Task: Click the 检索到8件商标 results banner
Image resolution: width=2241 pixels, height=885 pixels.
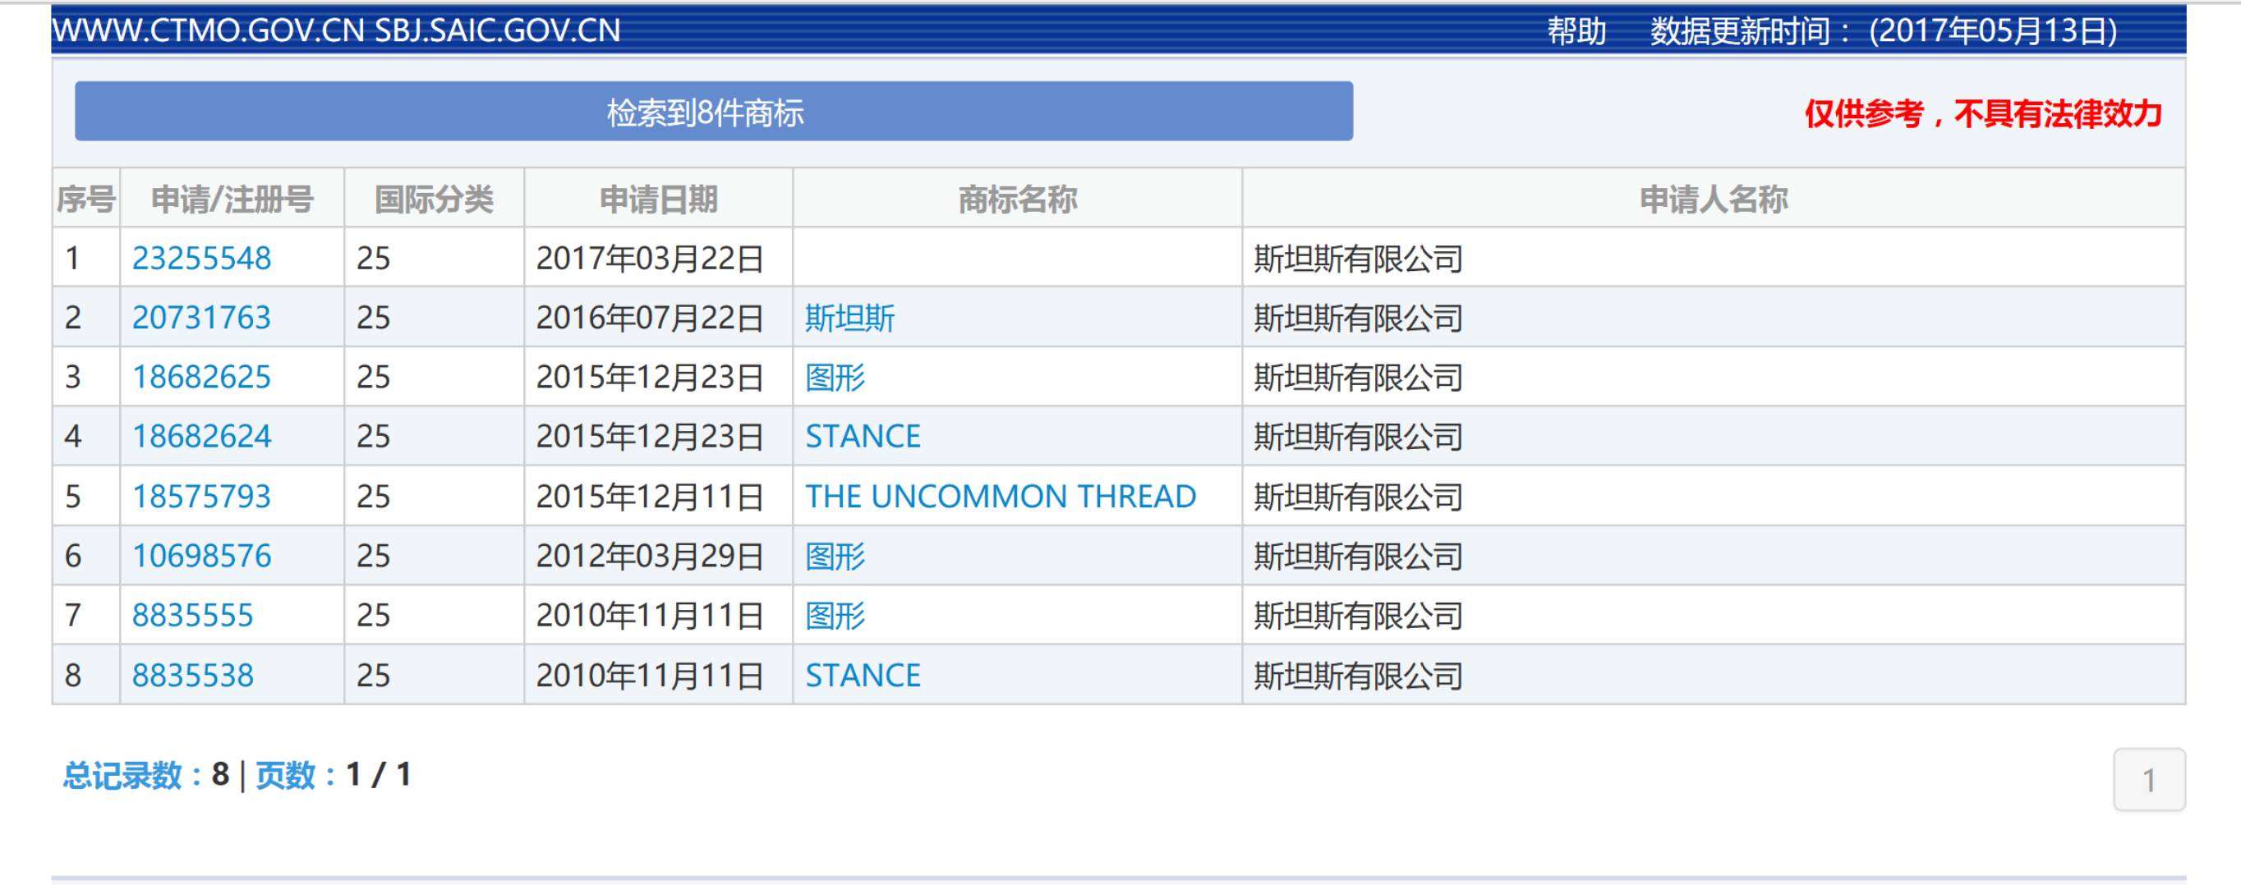Action: coord(713,112)
